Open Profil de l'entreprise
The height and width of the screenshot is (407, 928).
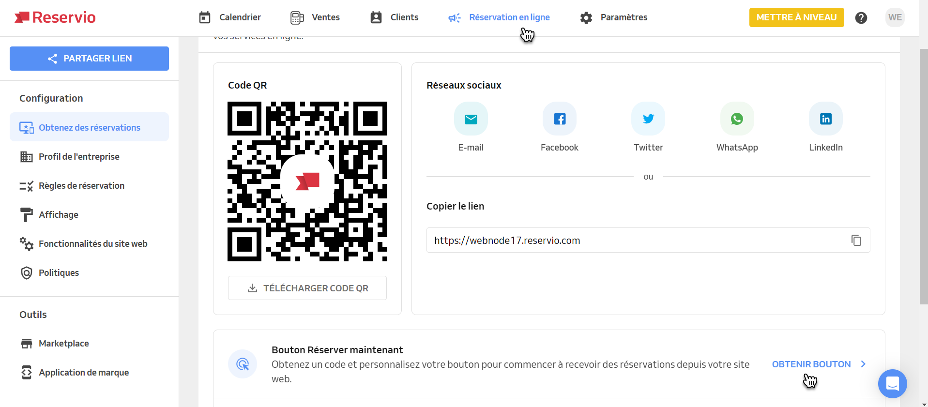[x=89, y=156]
